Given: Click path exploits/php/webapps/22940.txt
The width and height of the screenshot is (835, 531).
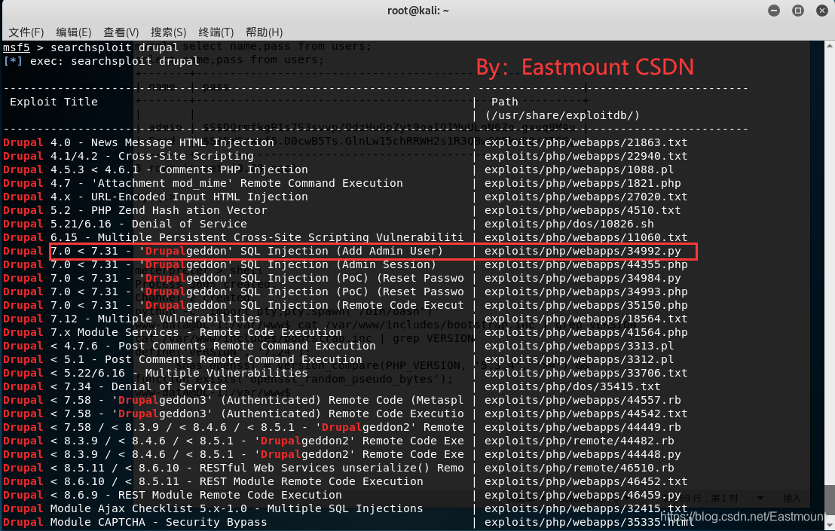Looking at the screenshot, I should (586, 156).
